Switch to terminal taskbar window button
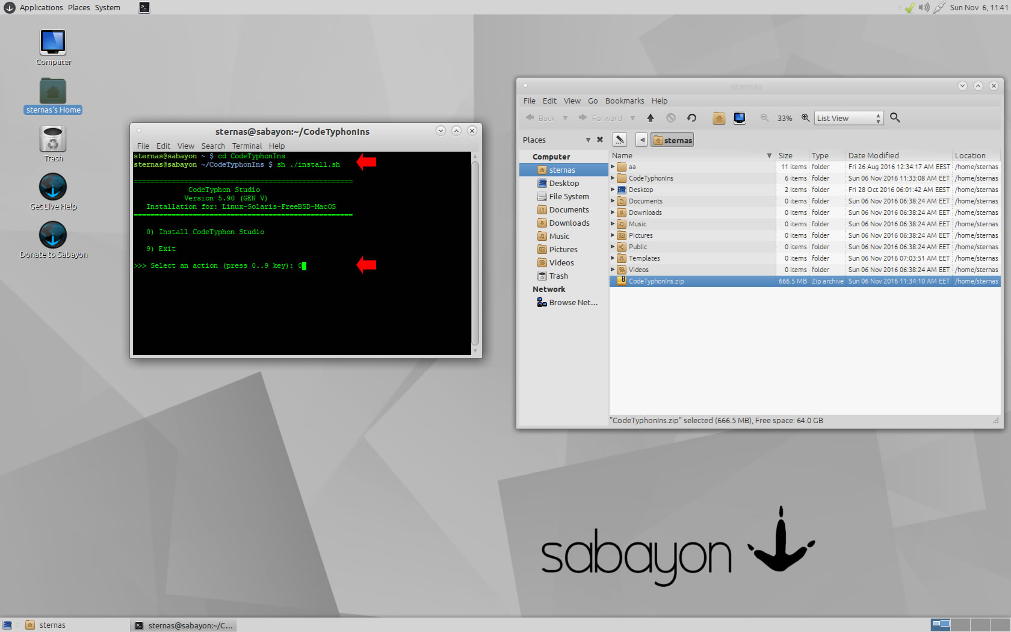Viewport: 1011px width, 632px height. click(x=184, y=625)
